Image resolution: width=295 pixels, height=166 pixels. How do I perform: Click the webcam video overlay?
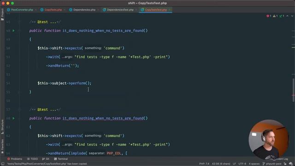(x=268, y=140)
